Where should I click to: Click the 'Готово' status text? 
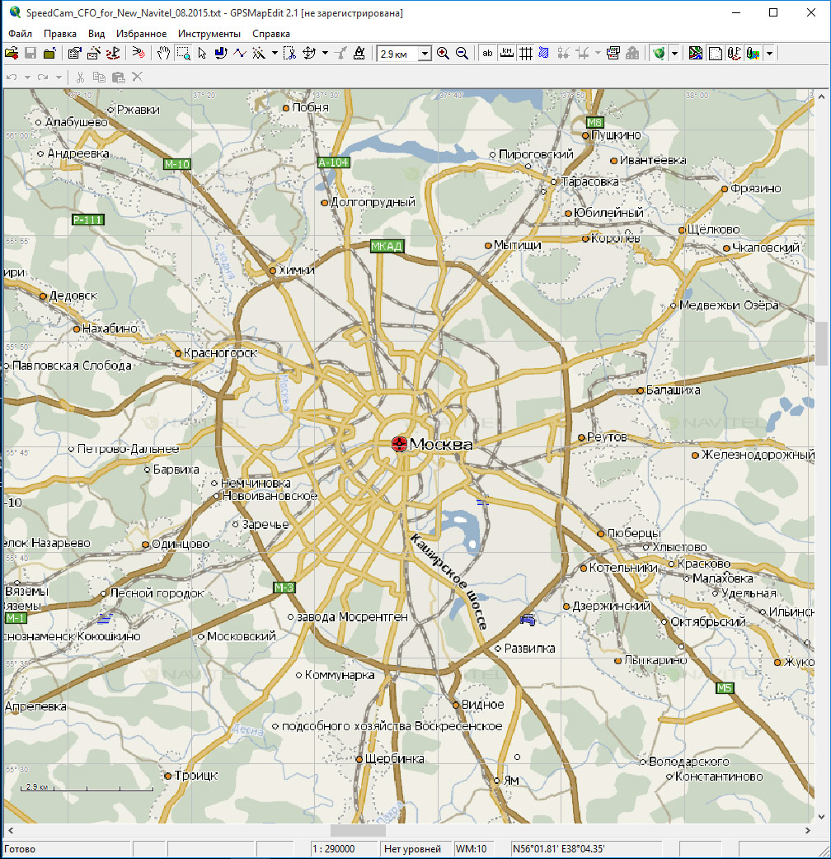click(21, 848)
